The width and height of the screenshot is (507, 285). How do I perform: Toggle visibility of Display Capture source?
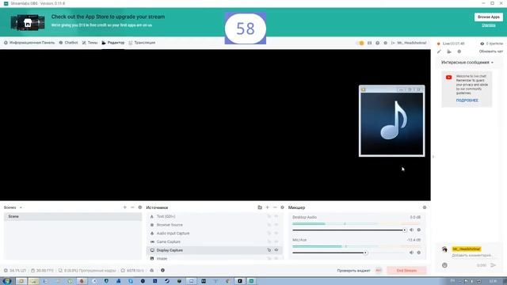coord(276,250)
